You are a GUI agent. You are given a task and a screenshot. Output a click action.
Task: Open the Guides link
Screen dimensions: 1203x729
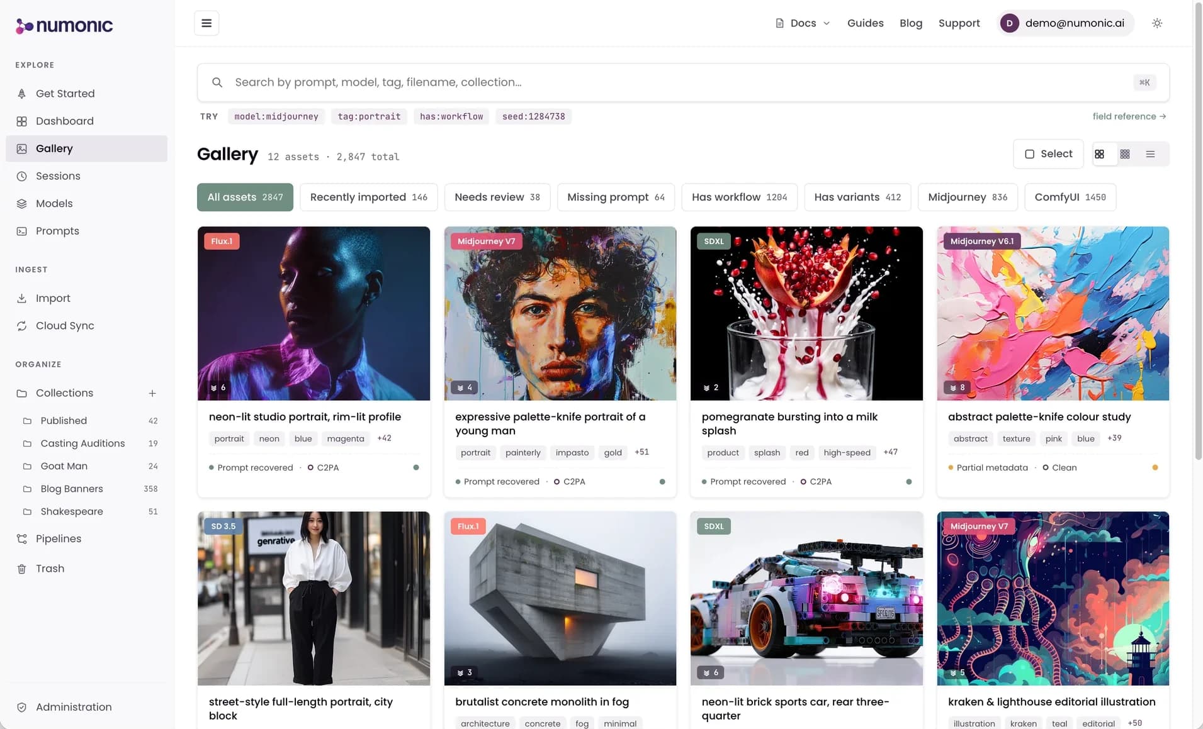865,23
